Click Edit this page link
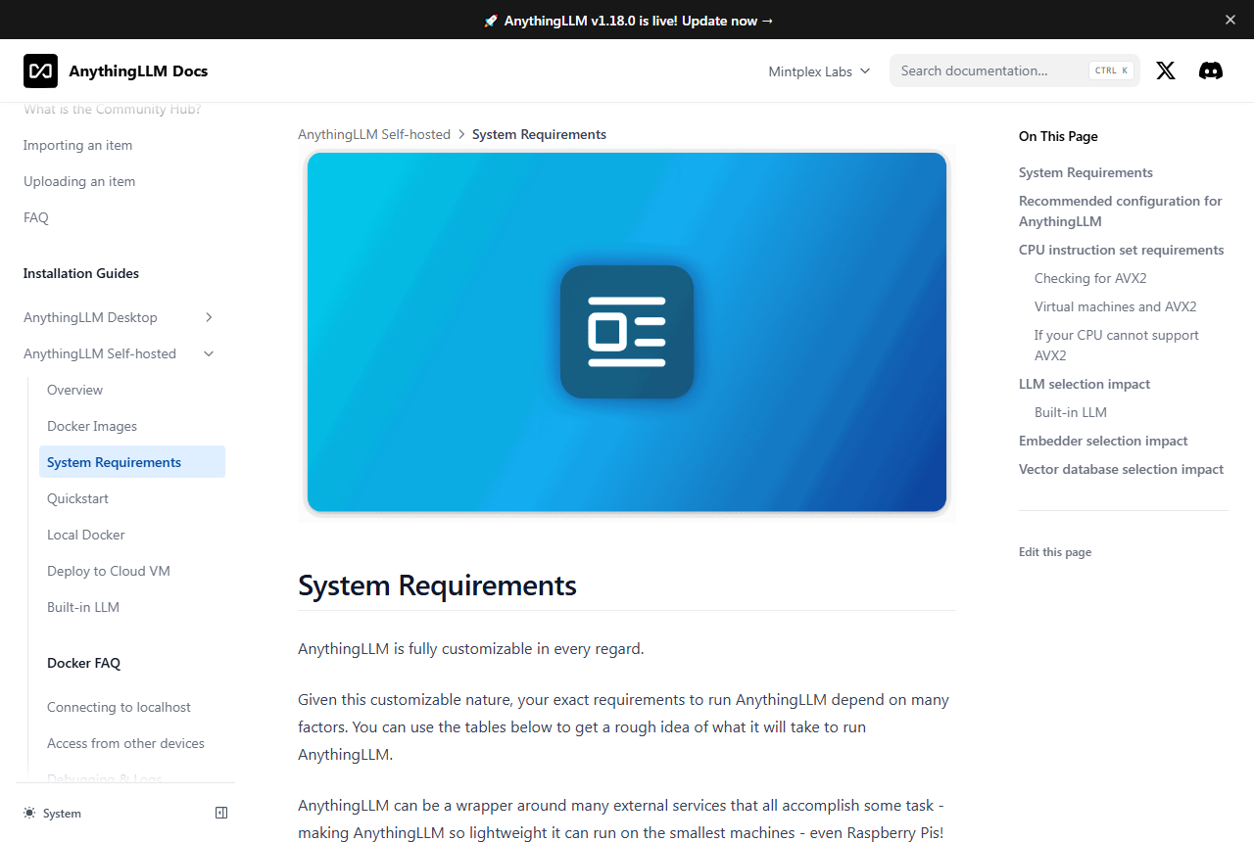This screenshot has height=842, width=1254. click(x=1055, y=552)
